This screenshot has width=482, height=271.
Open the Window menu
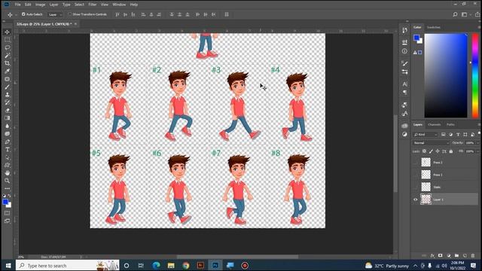click(x=119, y=5)
